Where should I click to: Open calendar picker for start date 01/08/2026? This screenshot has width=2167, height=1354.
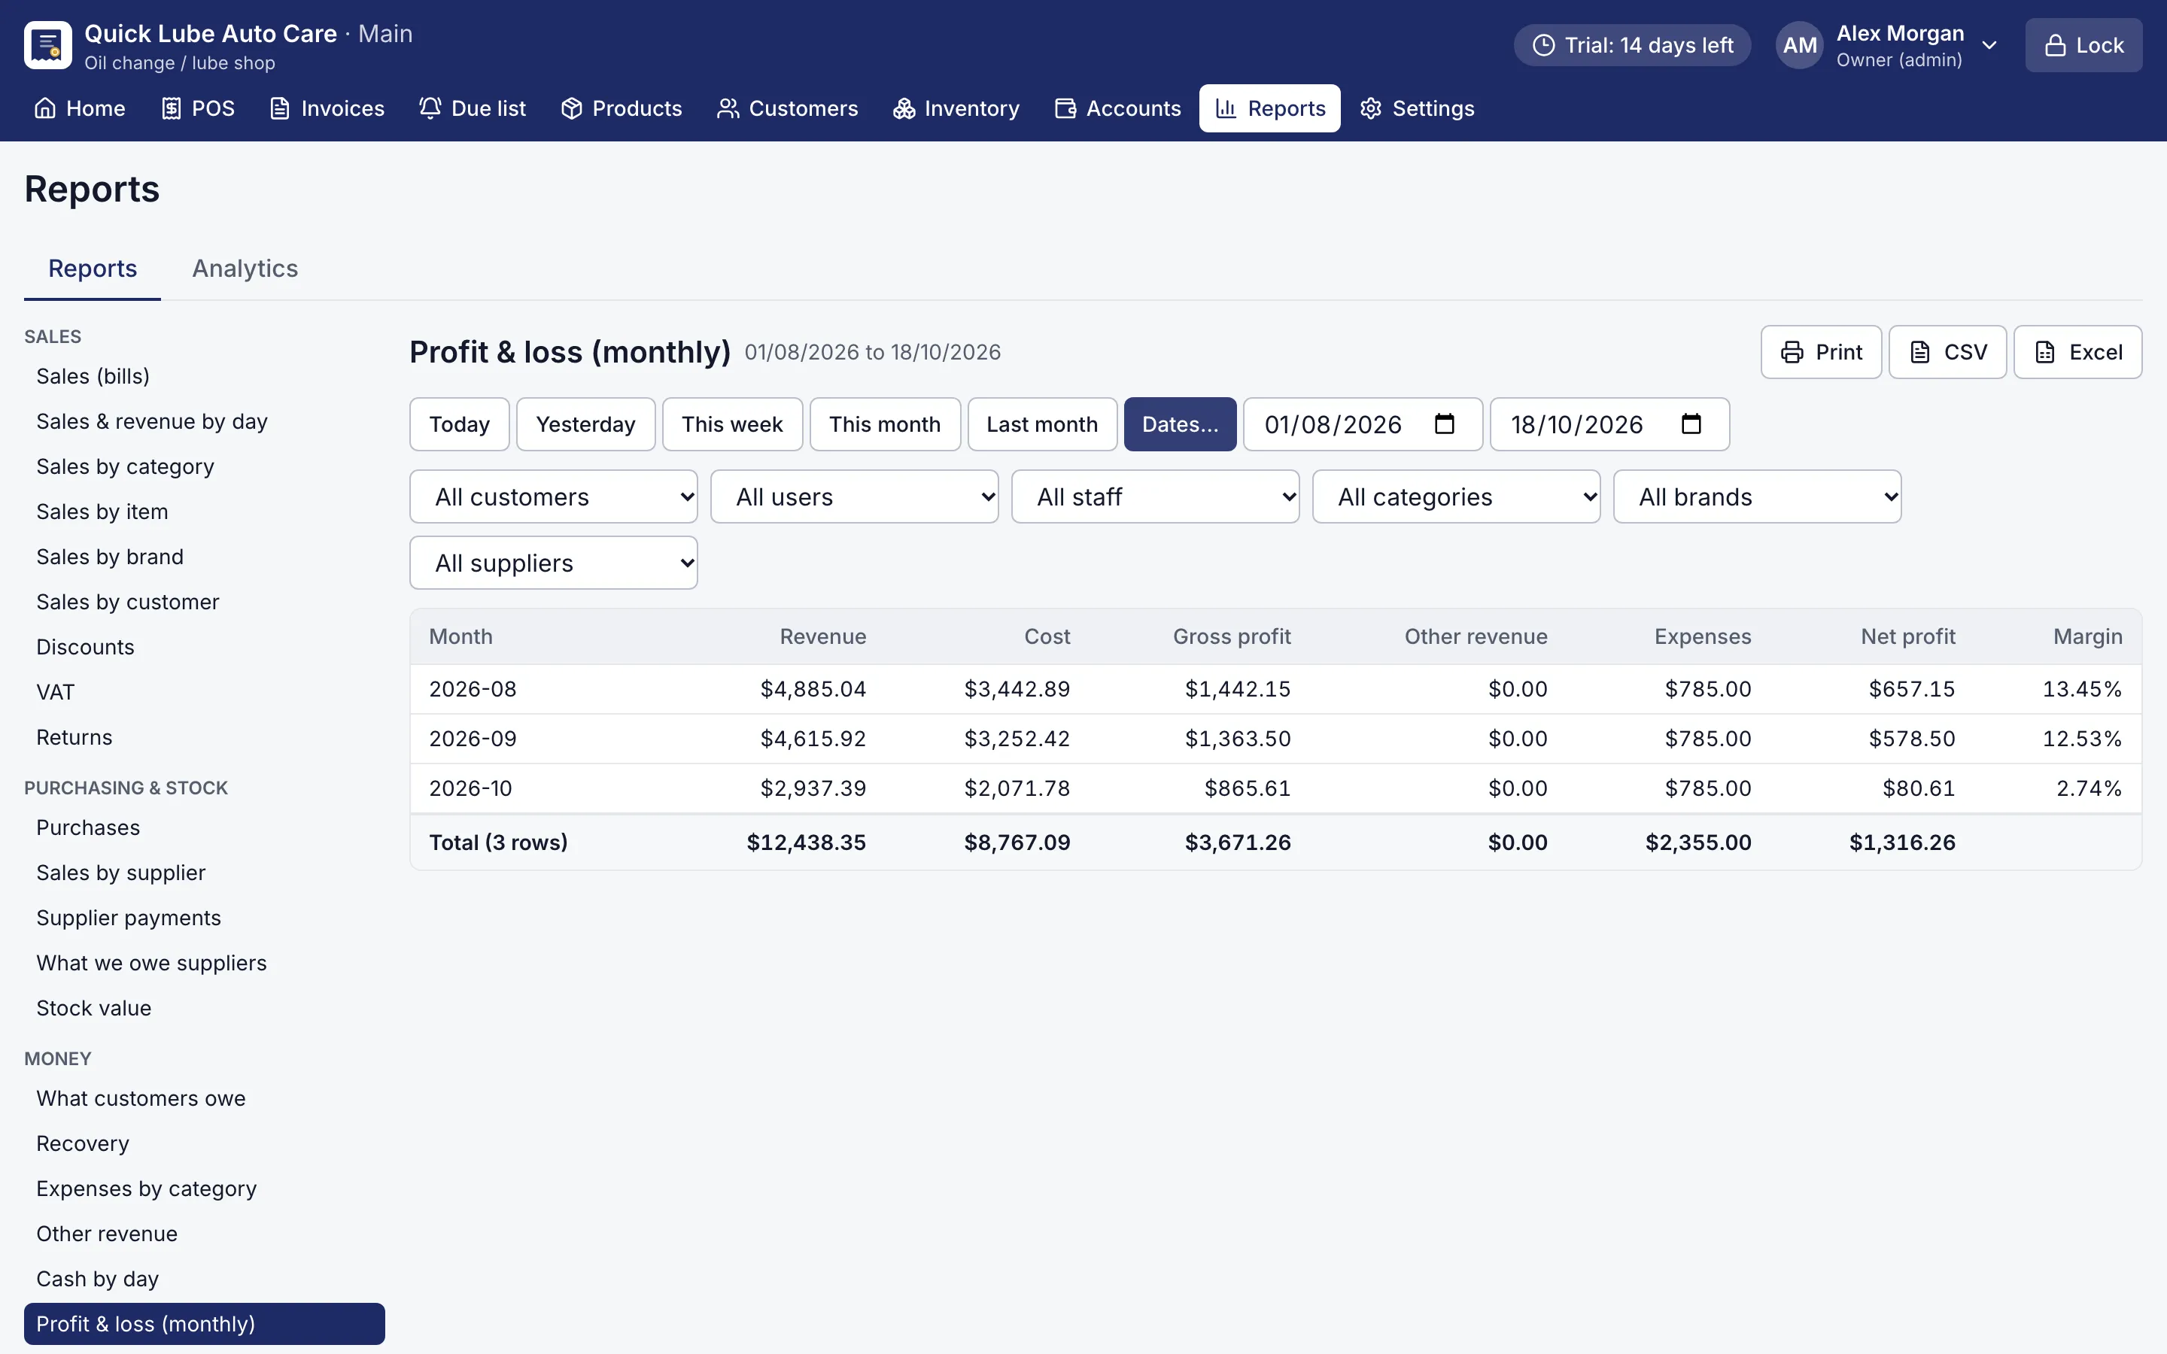1445,424
